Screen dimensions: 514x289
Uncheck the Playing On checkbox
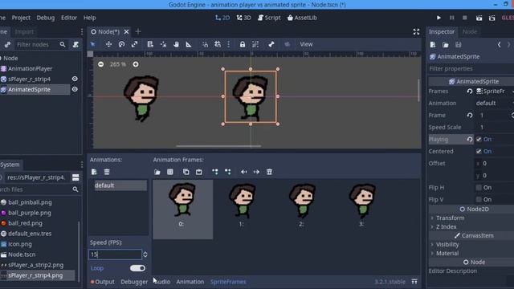coord(479,139)
